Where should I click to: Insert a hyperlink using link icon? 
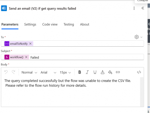click(118, 72)
